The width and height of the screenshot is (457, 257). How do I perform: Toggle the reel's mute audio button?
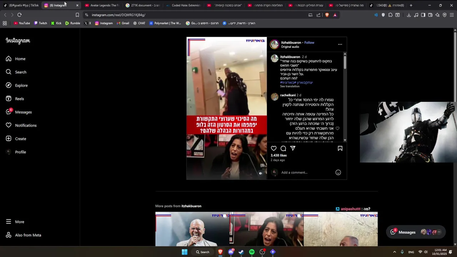tap(260, 173)
